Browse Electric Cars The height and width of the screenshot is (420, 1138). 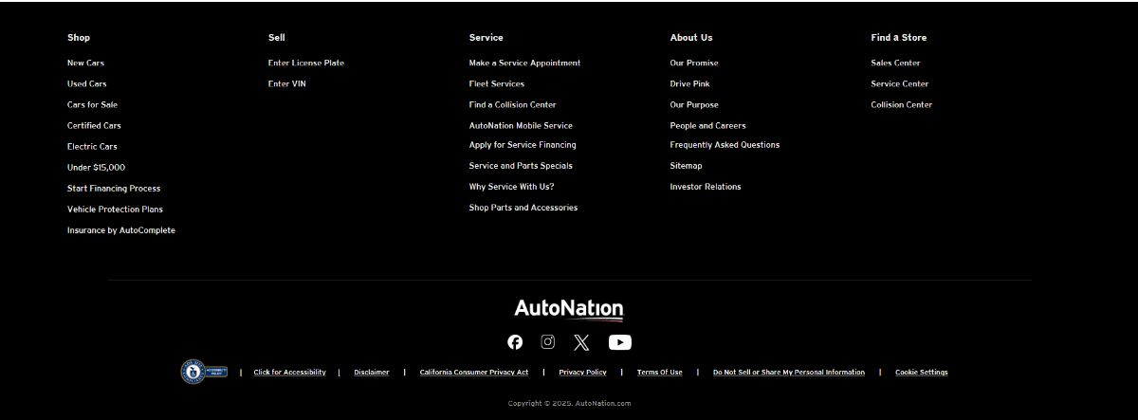click(92, 147)
